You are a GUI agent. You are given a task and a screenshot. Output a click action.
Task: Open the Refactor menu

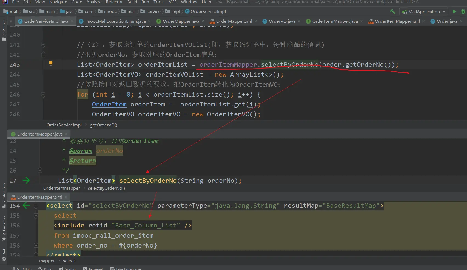(x=114, y=2)
